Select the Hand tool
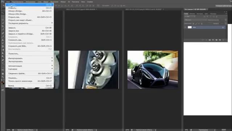The width and height of the screenshot is (232, 131). pyautogui.click(x=3, y=74)
